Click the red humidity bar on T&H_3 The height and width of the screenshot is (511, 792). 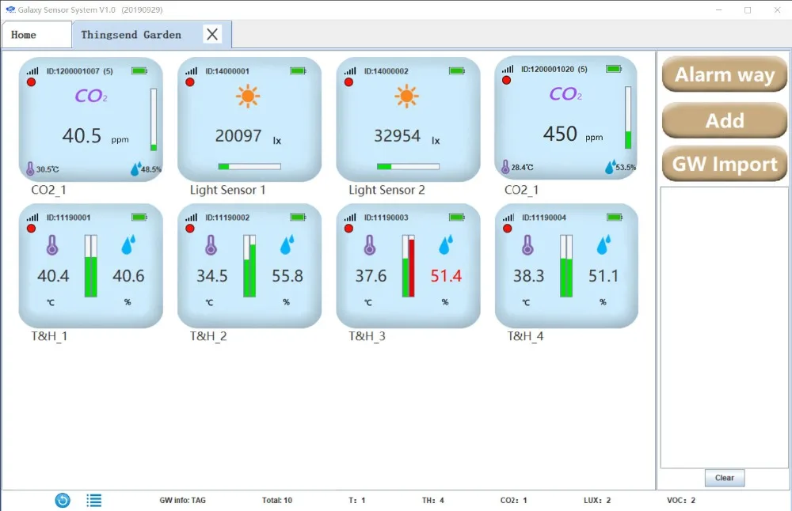pyautogui.click(x=412, y=267)
